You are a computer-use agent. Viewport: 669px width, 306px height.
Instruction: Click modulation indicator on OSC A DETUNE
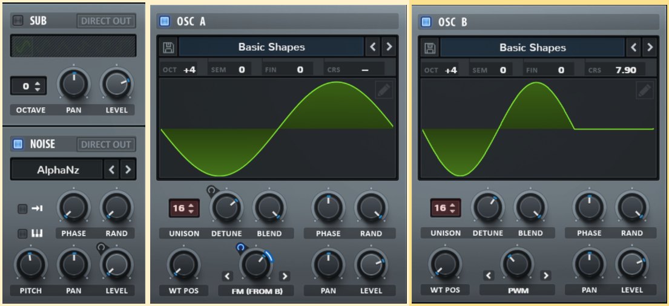[211, 190]
